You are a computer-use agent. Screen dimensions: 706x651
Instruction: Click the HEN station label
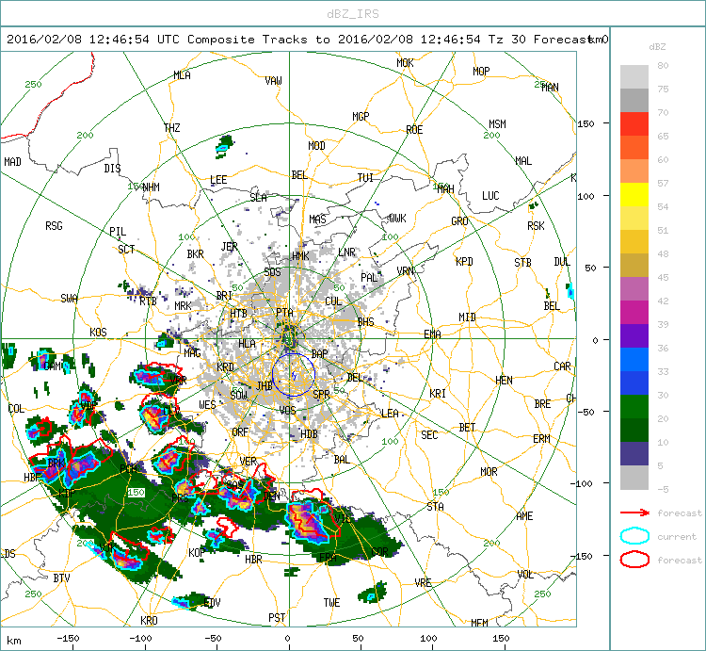pos(504,381)
